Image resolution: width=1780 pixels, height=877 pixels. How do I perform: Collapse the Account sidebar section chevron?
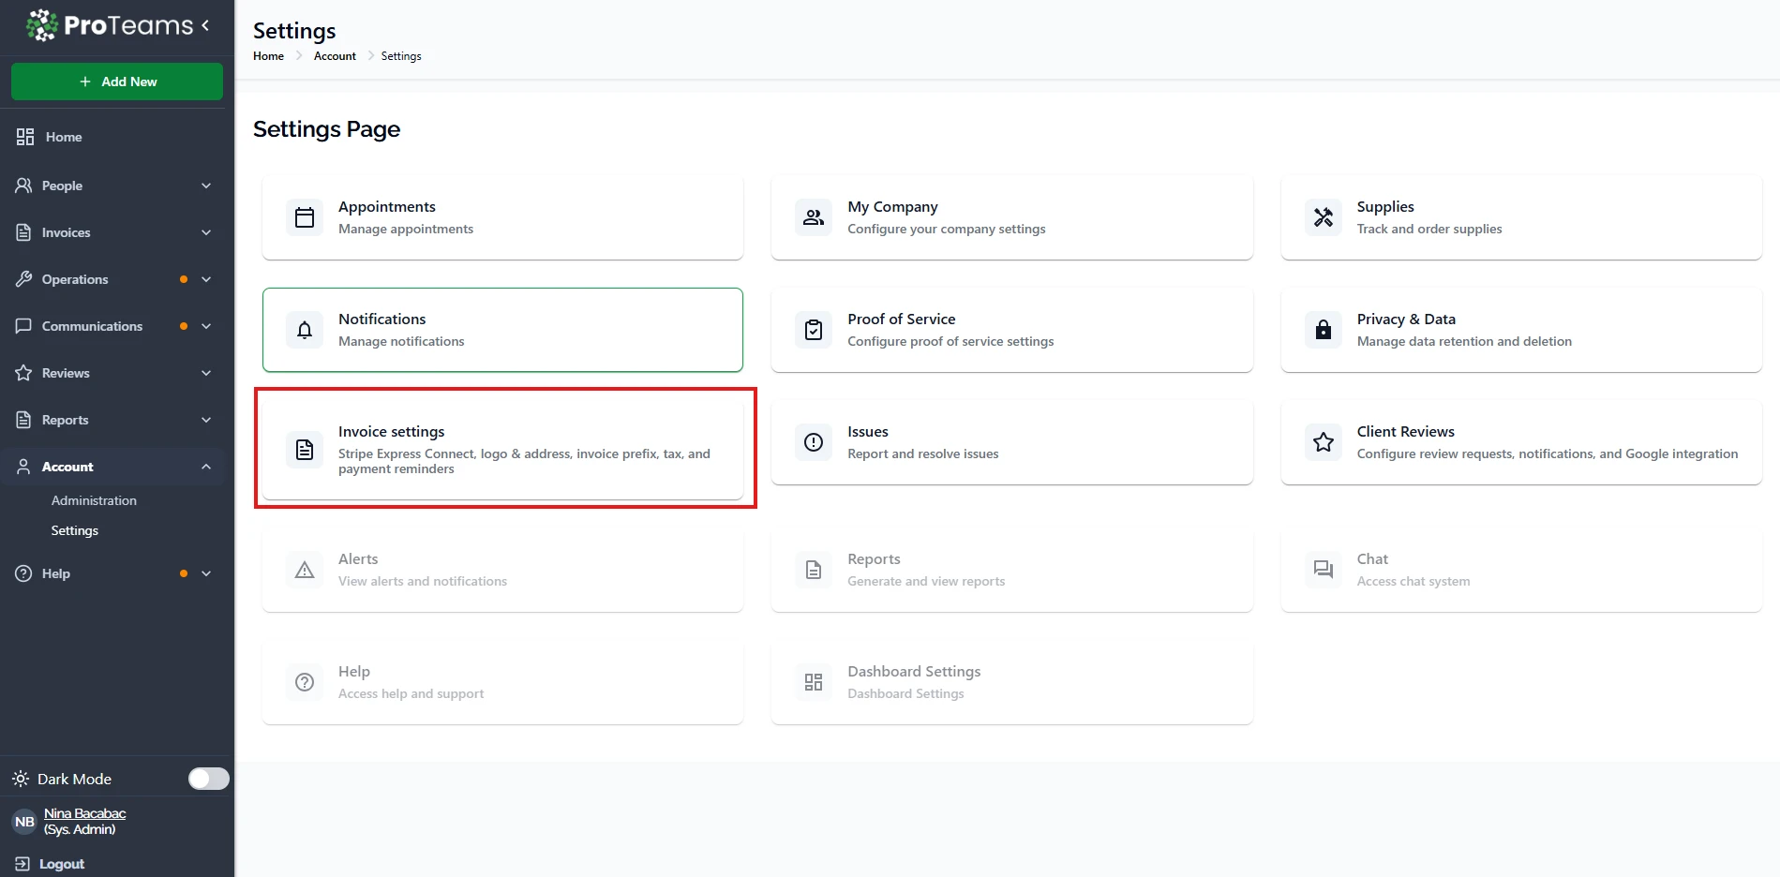pyautogui.click(x=206, y=467)
